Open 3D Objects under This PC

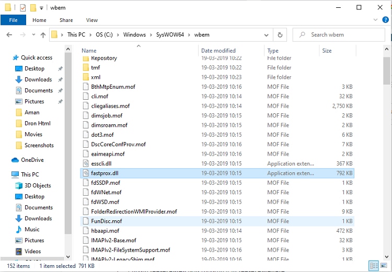38,185
